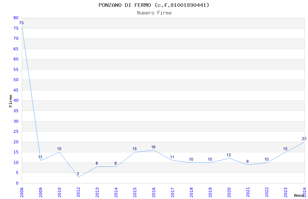
Task: Click the y-axis tick label 5
Action: coord(17,173)
